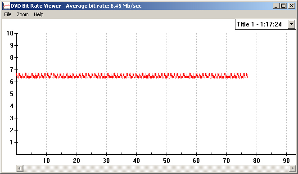Click the y-axis label 4

tap(12, 106)
